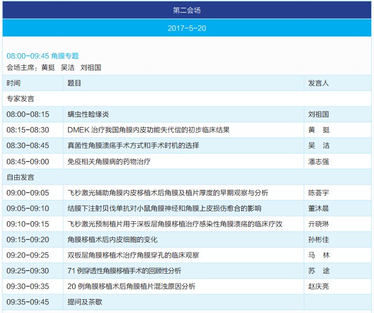Click the 第二会场 header banner
This screenshot has height=313, width=374.
click(x=186, y=10)
